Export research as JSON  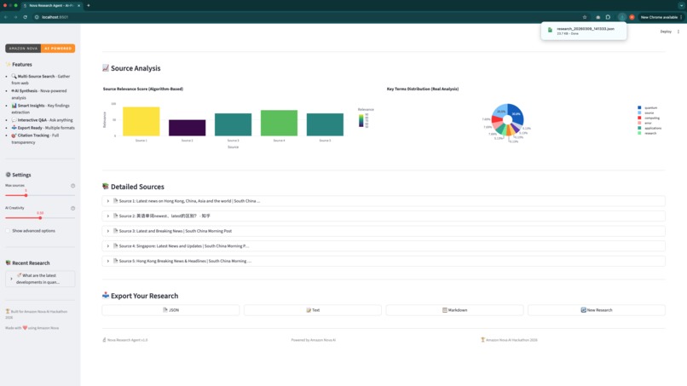(170, 310)
